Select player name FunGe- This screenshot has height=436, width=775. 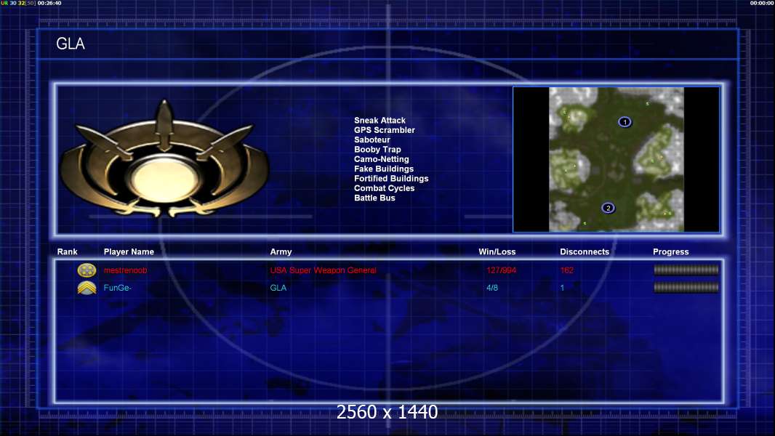pyautogui.click(x=117, y=288)
